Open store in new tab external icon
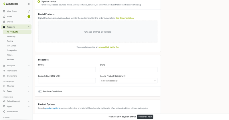The image size is (229, 120). tap(29, 11)
